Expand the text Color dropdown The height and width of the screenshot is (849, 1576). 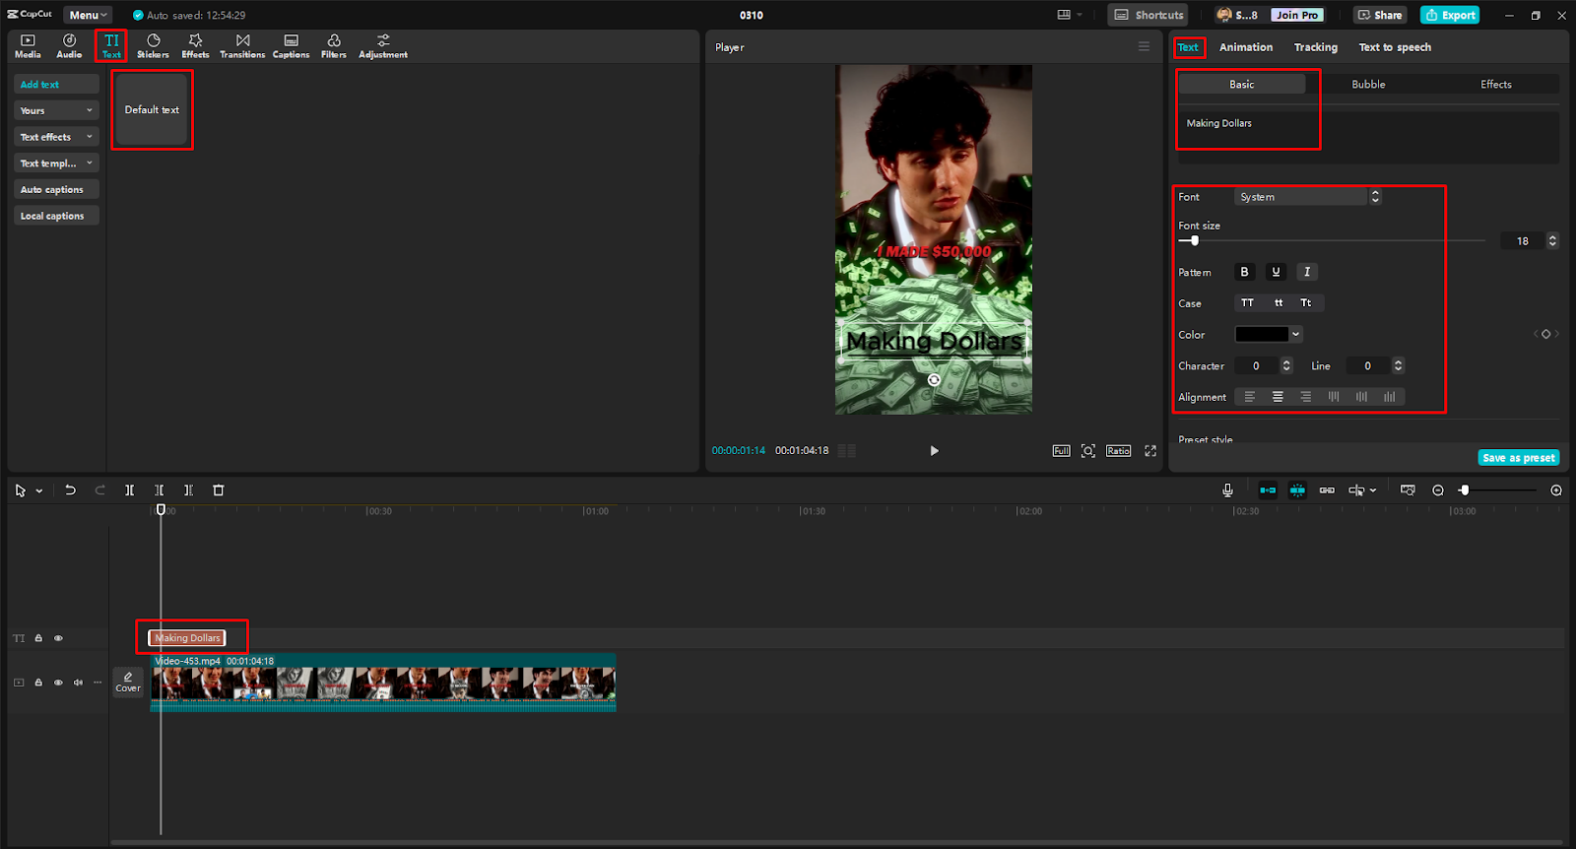click(1295, 335)
